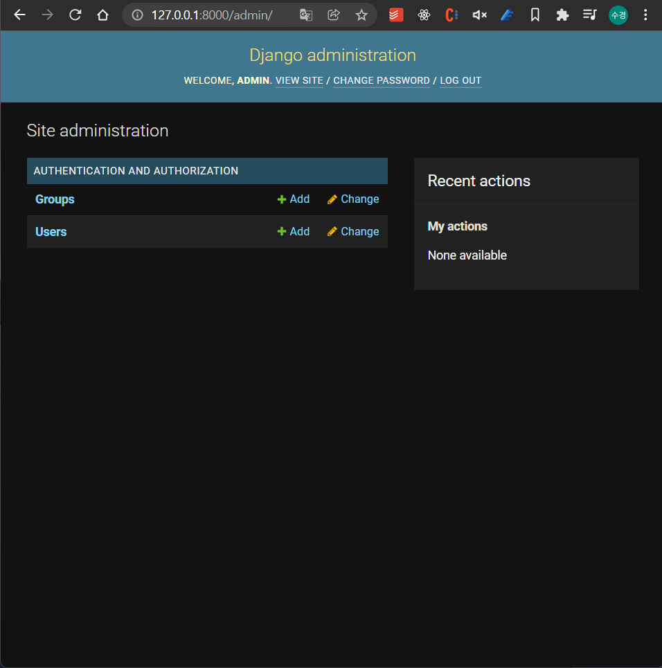The height and width of the screenshot is (668, 662).
Task: Open the media control playlist icon
Action: click(590, 15)
